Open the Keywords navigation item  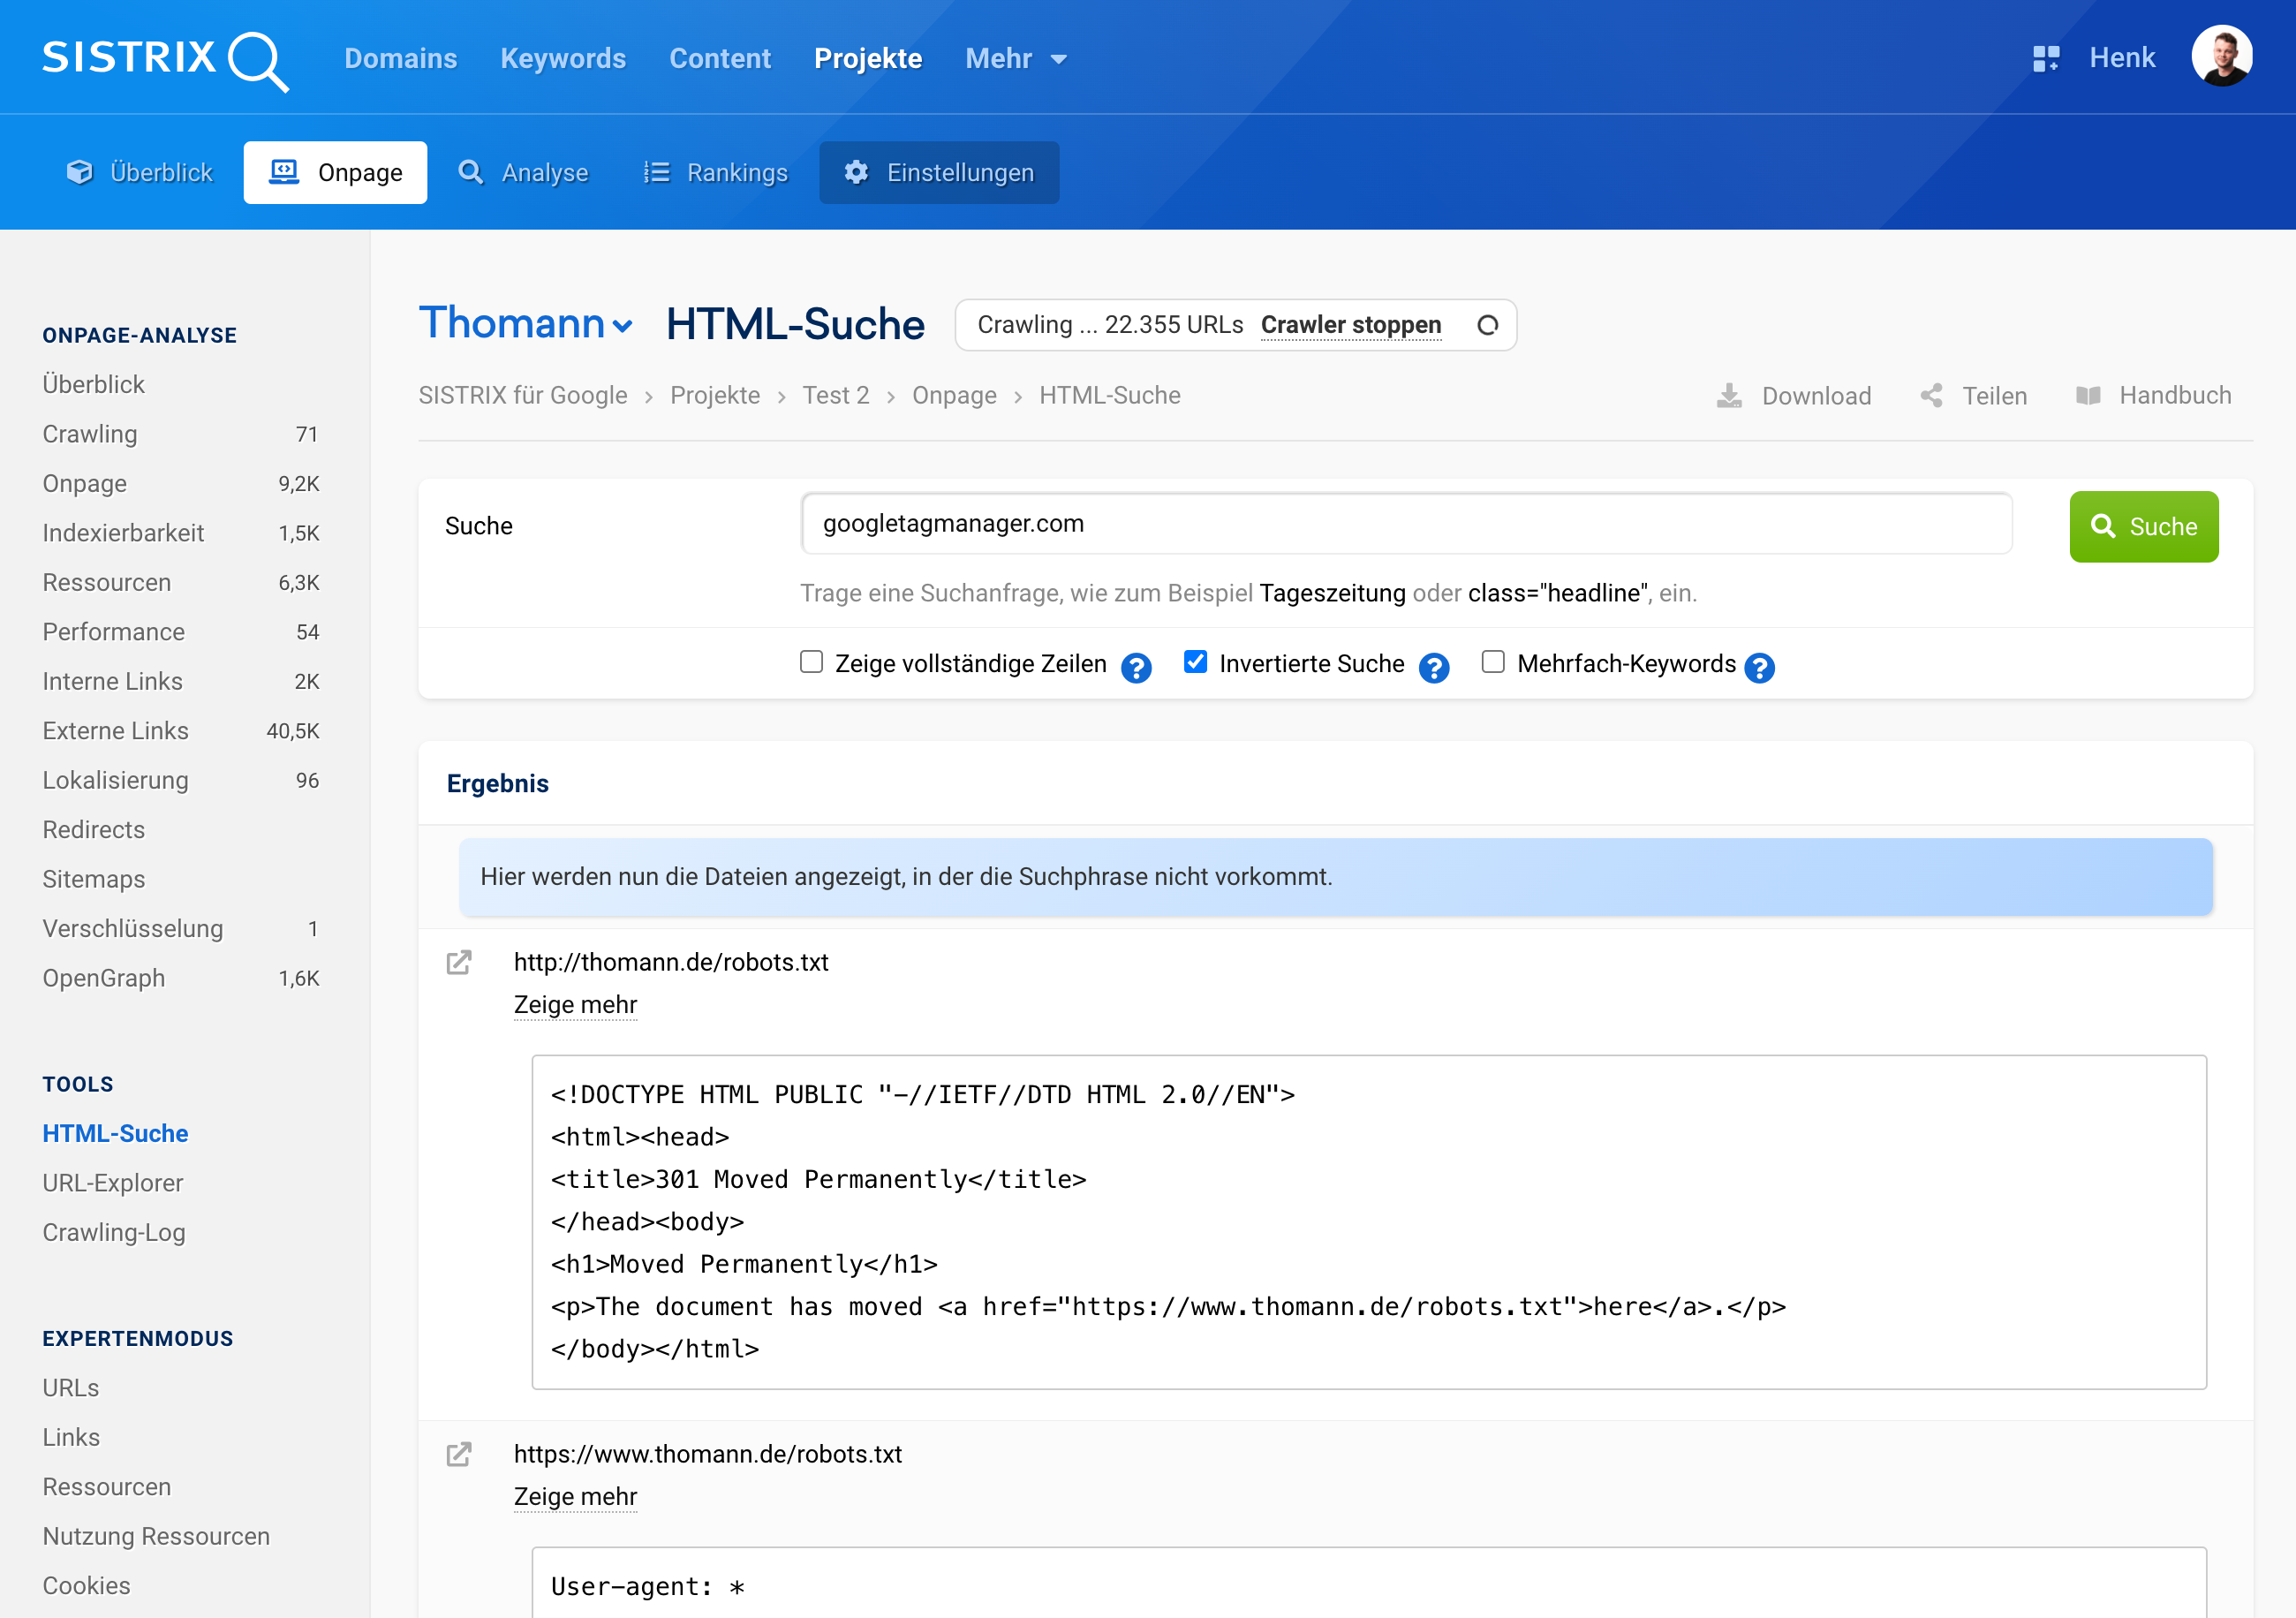tap(563, 58)
